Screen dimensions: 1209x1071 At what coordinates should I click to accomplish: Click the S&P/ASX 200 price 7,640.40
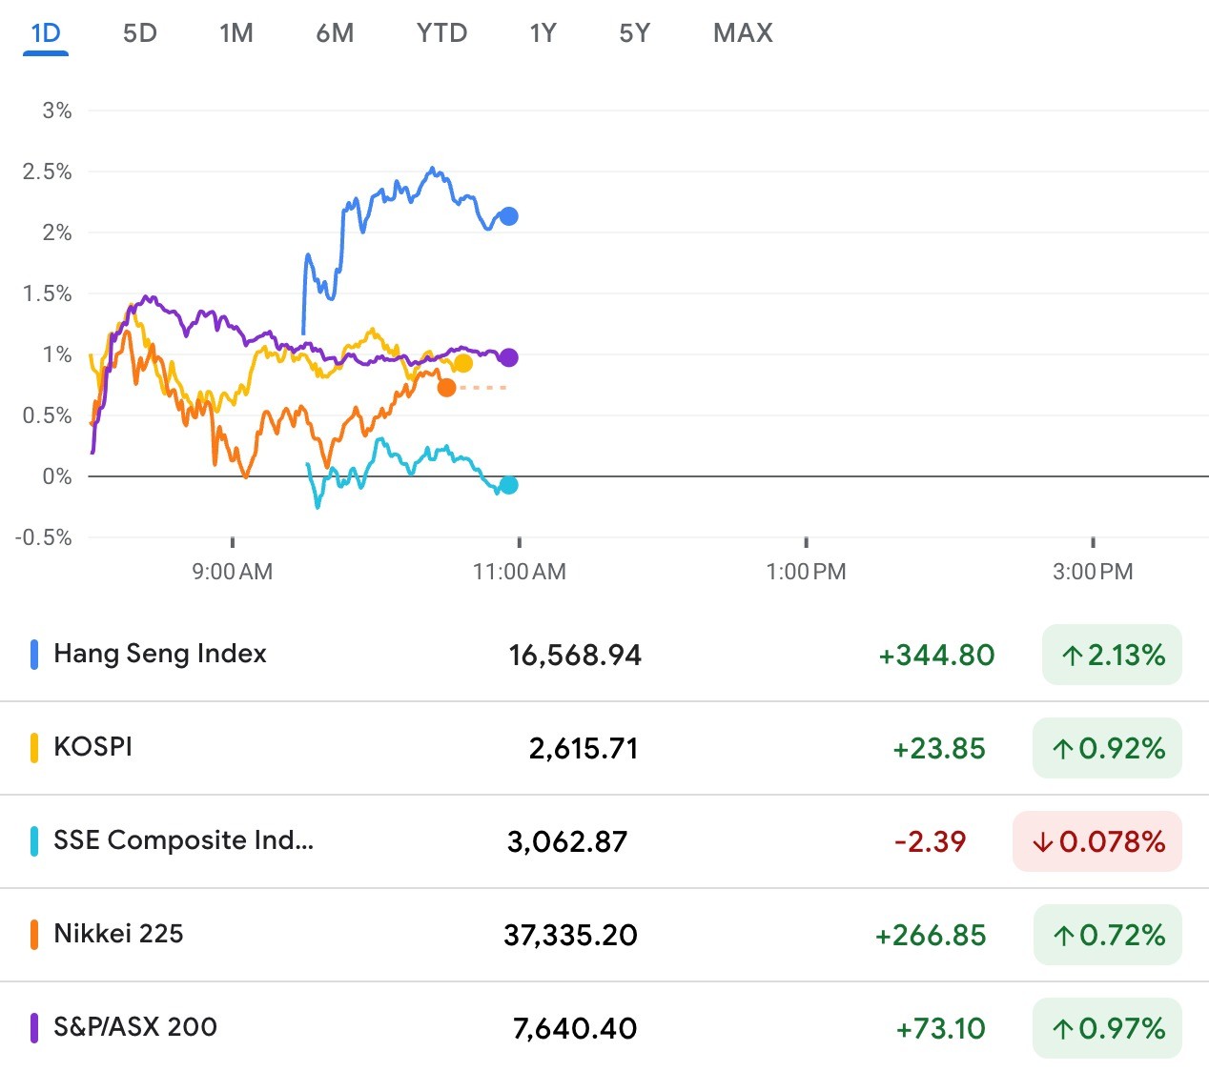[575, 1029]
